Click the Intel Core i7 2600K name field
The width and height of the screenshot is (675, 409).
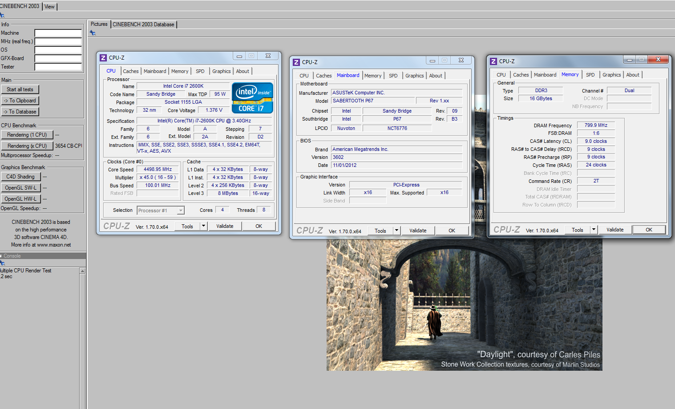[183, 86]
